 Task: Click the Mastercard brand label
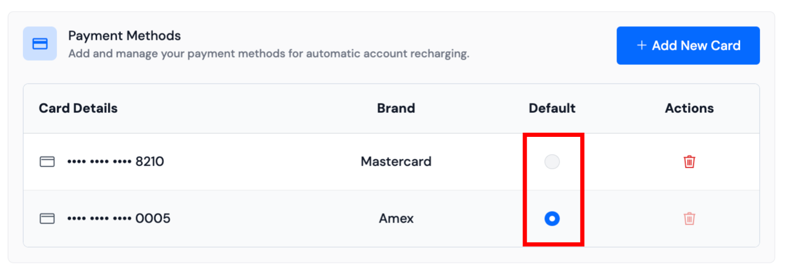click(396, 162)
